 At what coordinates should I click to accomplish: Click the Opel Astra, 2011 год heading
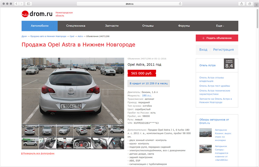point(144,64)
